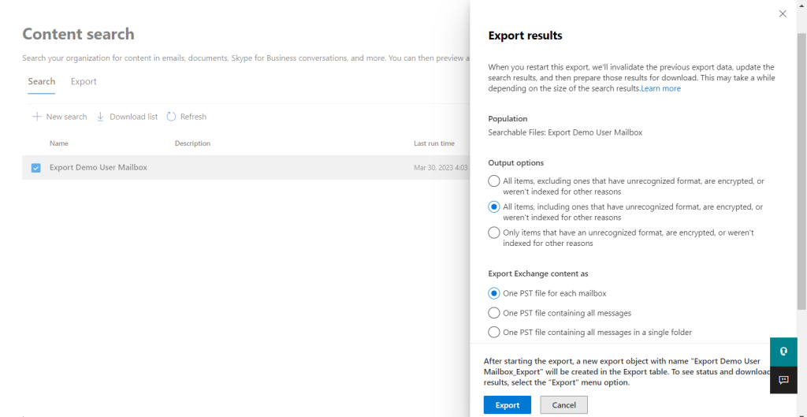Image resolution: width=807 pixels, height=417 pixels.
Task: Click the Download list arrow icon
Action: tap(101, 117)
